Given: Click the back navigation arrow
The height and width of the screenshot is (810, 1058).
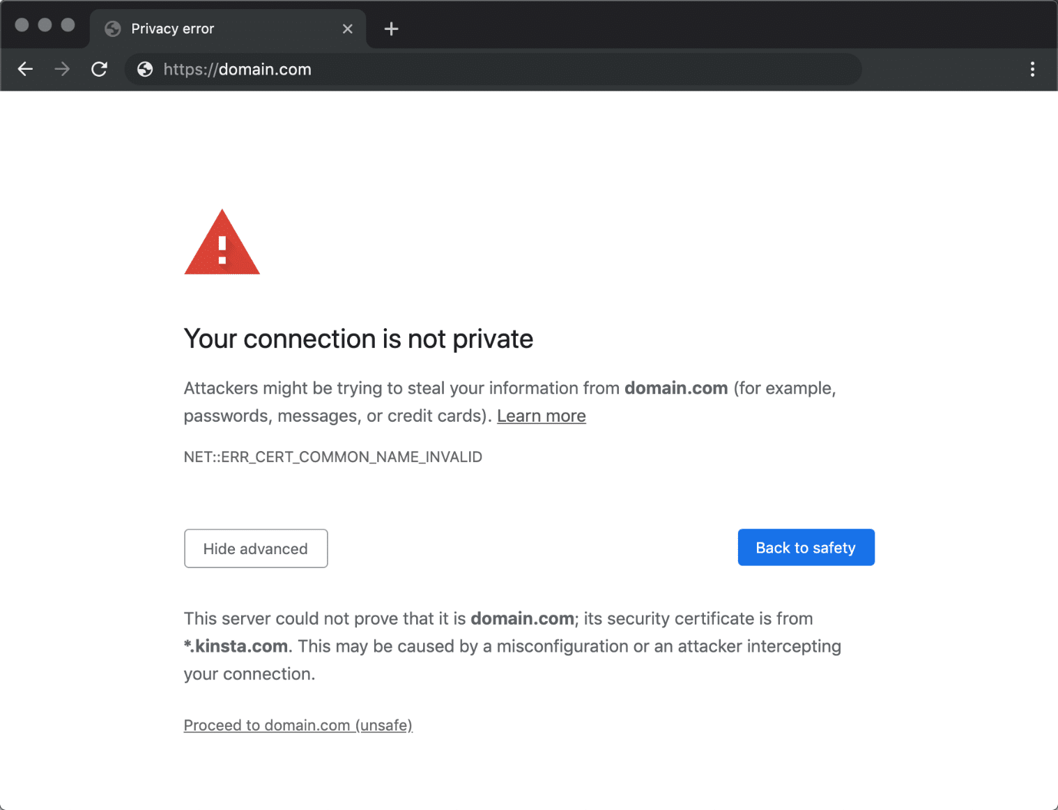Looking at the screenshot, I should coord(25,69).
